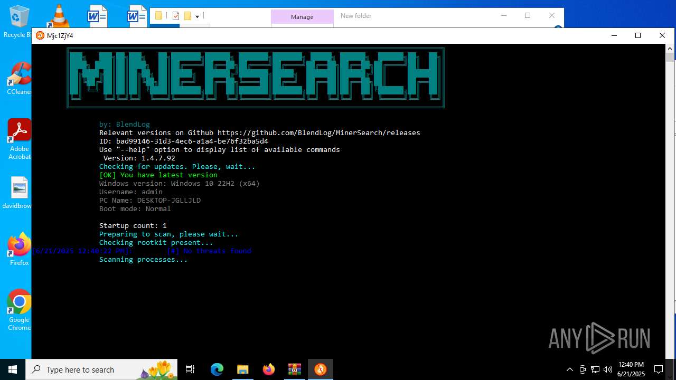The image size is (676, 380).
Task: Click the console scrollbar up arrow
Action: [x=670, y=48]
